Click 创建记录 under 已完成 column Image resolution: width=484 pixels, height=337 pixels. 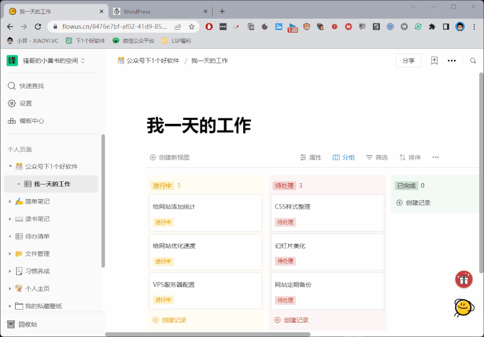coord(414,203)
